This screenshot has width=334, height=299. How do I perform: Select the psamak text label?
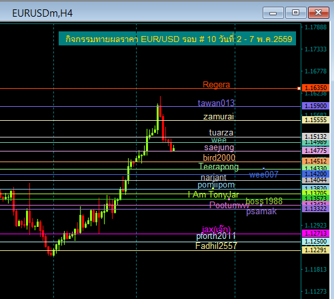tap(261, 212)
